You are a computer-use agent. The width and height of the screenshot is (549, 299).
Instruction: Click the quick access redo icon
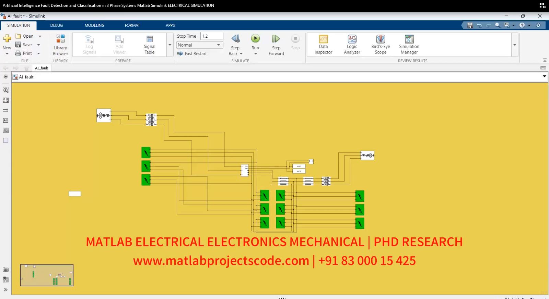[x=488, y=25]
